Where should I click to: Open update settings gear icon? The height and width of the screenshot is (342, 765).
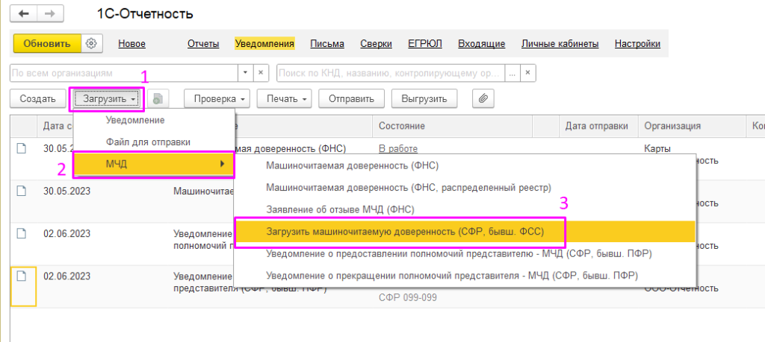pyautogui.click(x=92, y=43)
